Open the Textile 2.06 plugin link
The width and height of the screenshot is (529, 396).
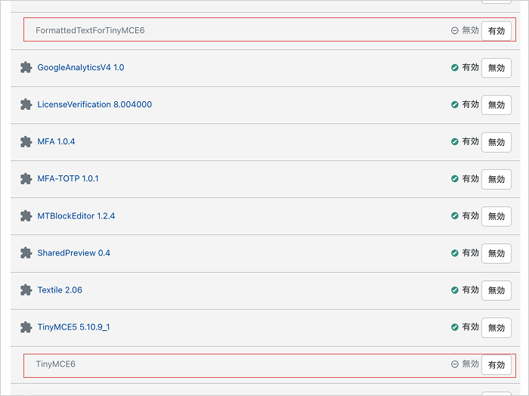pyautogui.click(x=60, y=290)
